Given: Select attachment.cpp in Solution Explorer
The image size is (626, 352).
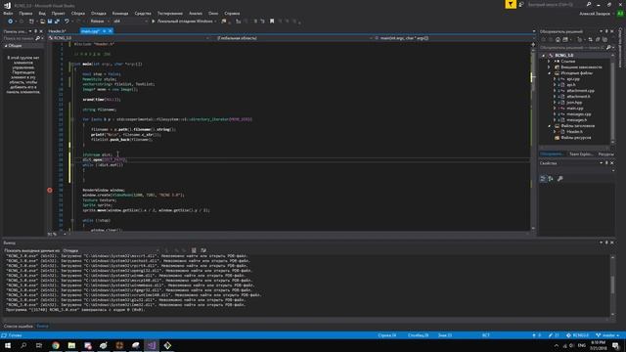Looking at the screenshot, I should click(580, 91).
